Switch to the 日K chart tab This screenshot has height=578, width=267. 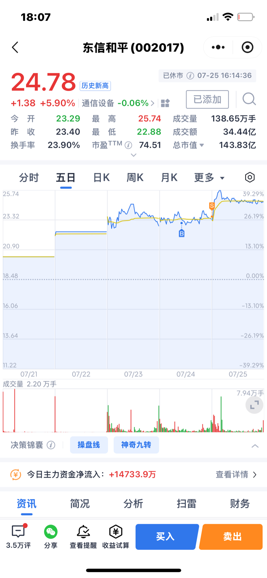click(x=102, y=178)
